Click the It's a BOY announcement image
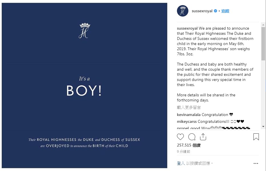 click(84, 85)
